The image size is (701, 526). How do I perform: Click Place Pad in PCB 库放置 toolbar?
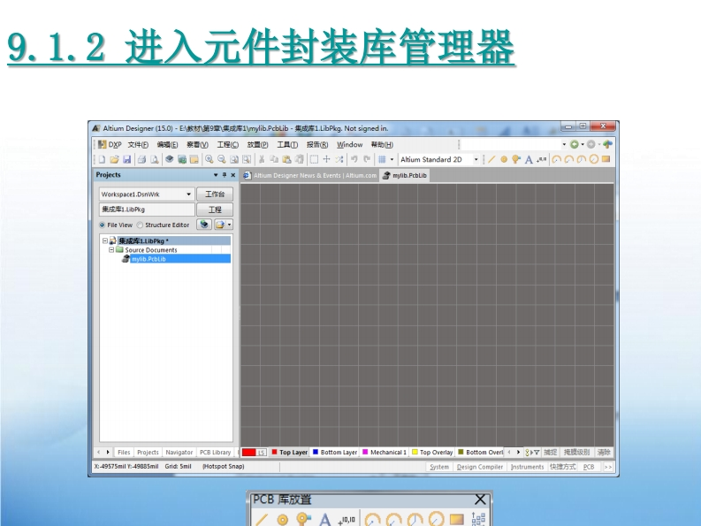tap(283, 520)
